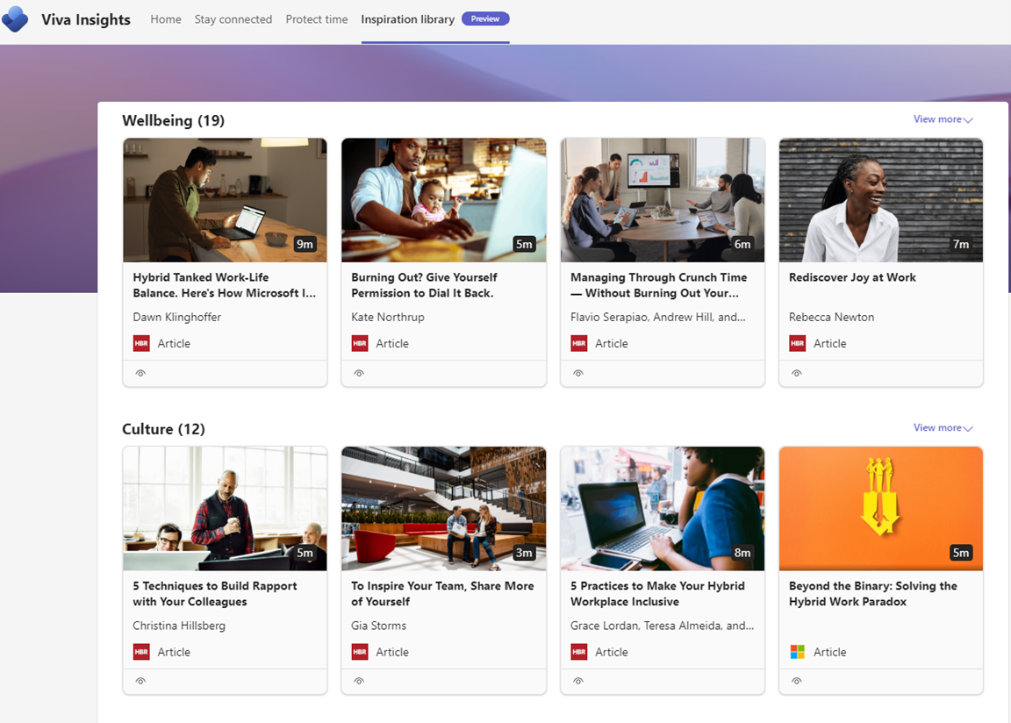Click the Preview badge next to Inspiration library

(x=484, y=18)
